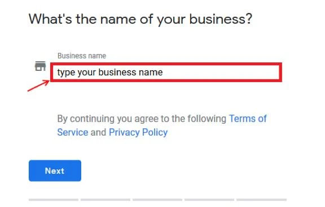
Task: Open the Terms of Service link
Action: (x=248, y=119)
